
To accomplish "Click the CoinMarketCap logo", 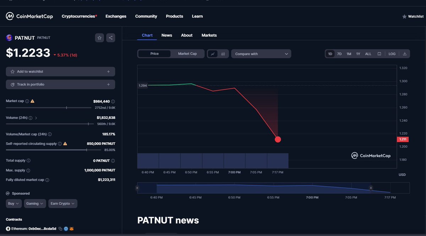I will pos(29,16).
